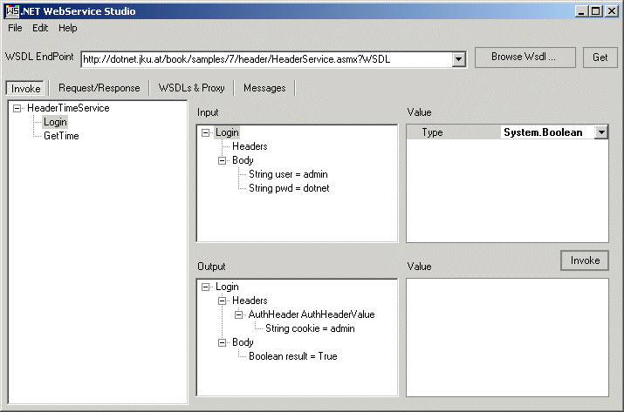Screen dimensions: 624x412
Task: Close the WebService Studio window
Action: point(611,11)
